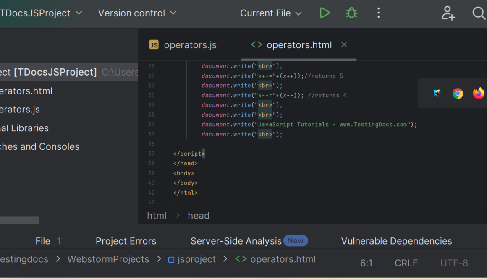This screenshot has height=279, width=487.
Task: Click the CRLF line separator indicator
Action: [x=406, y=263]
